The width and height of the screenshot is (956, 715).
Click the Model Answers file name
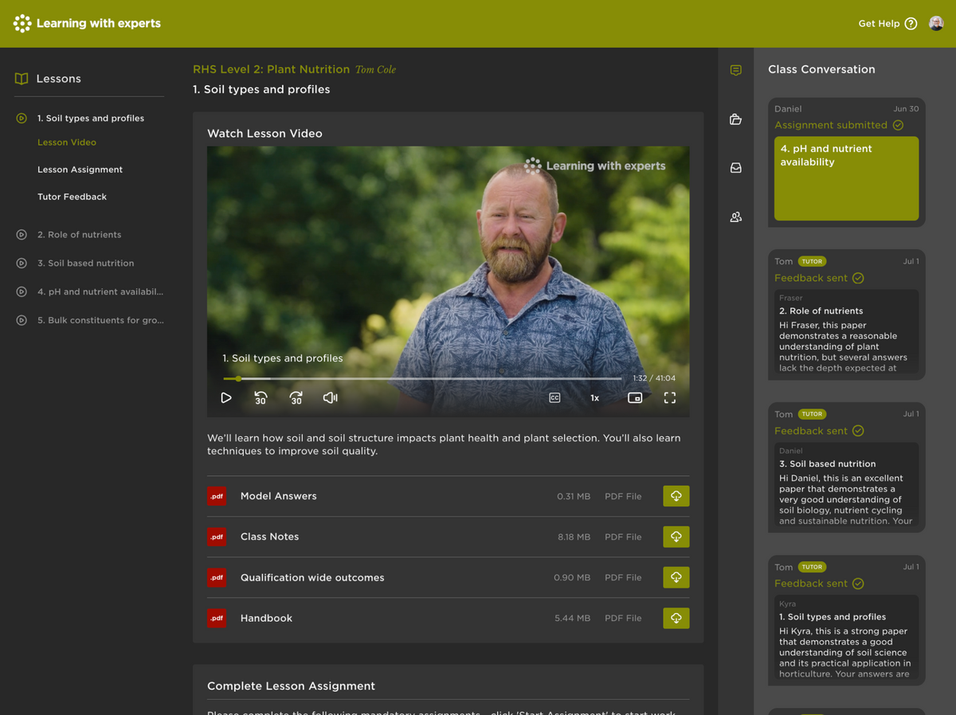[279, 496]
